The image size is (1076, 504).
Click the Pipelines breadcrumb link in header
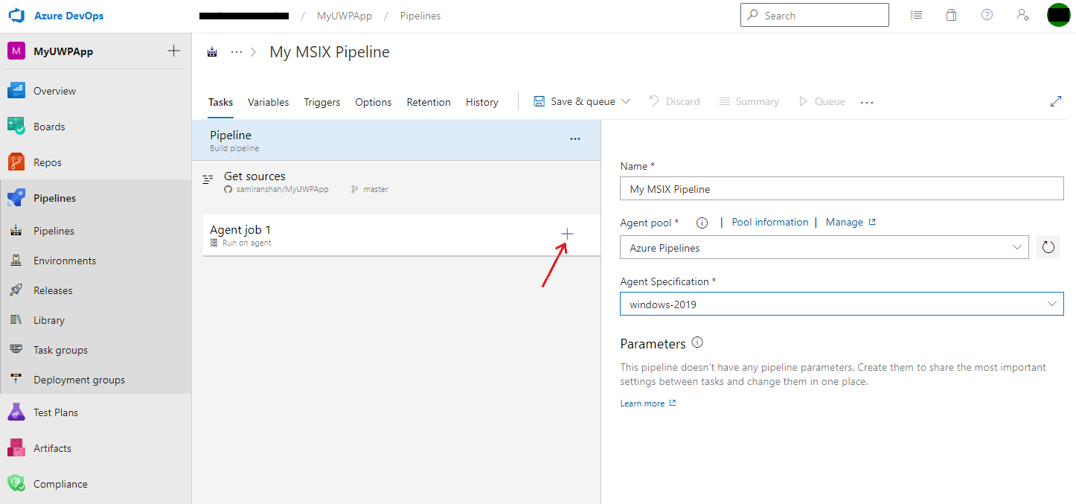coord(420,16)
